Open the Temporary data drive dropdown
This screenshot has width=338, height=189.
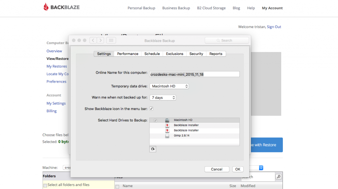click(x=169, y=86)
